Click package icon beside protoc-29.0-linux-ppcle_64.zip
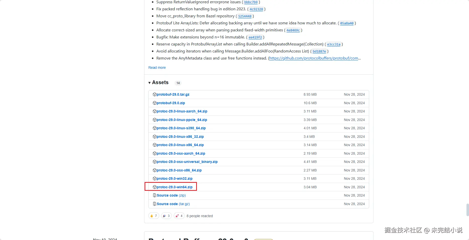This screenshot has width=469, height=240. [x=155, y=120]
